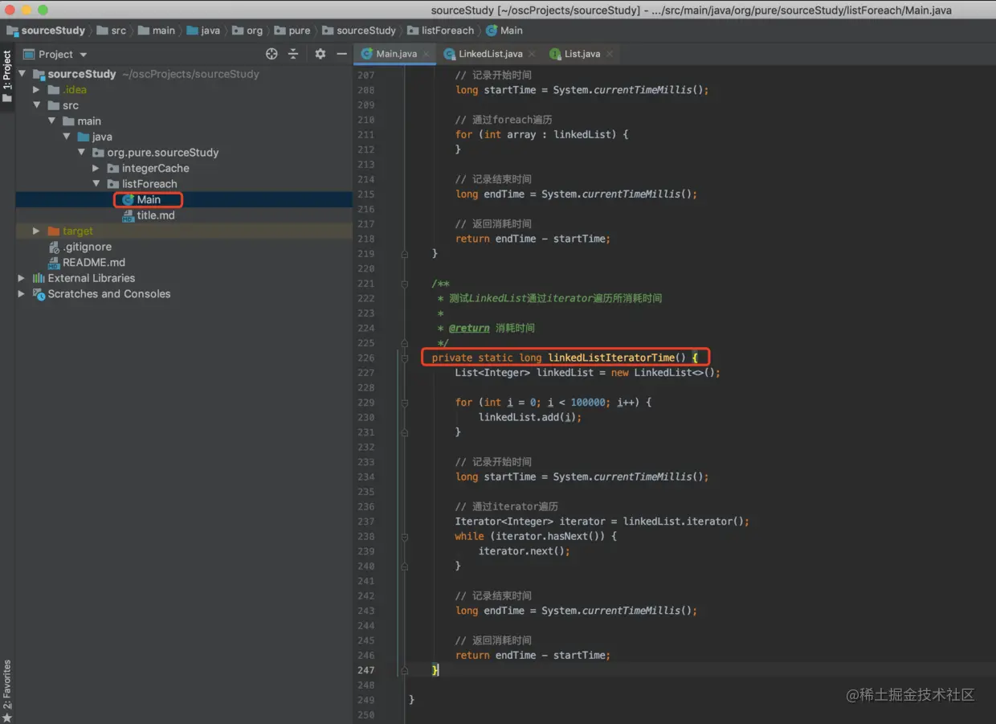
Task: Click line 237 Iterator<Integer> iterator declaration
Action: click(x=602, y=521)
